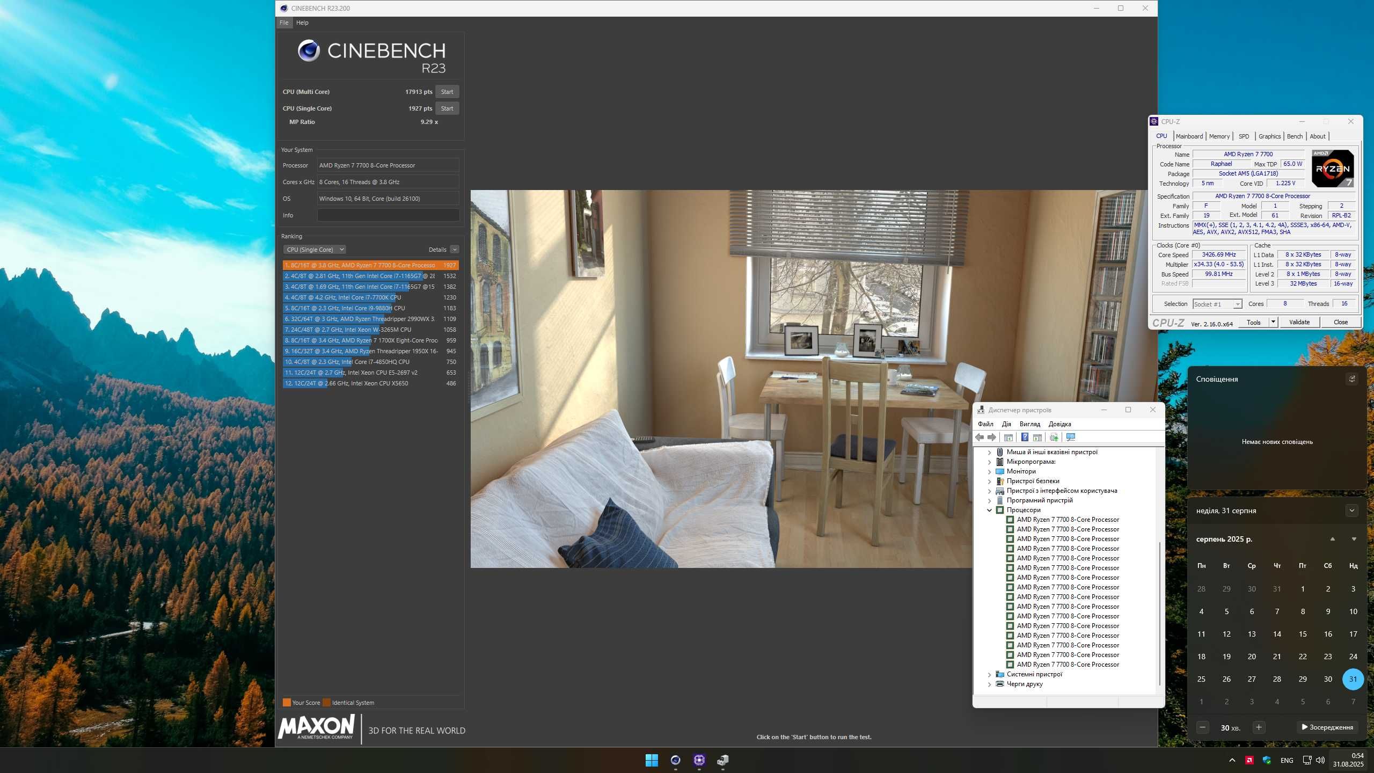
Task: Click the Миша й інші вказівні пристрої mouse icon
Action: pos(1000,452)
